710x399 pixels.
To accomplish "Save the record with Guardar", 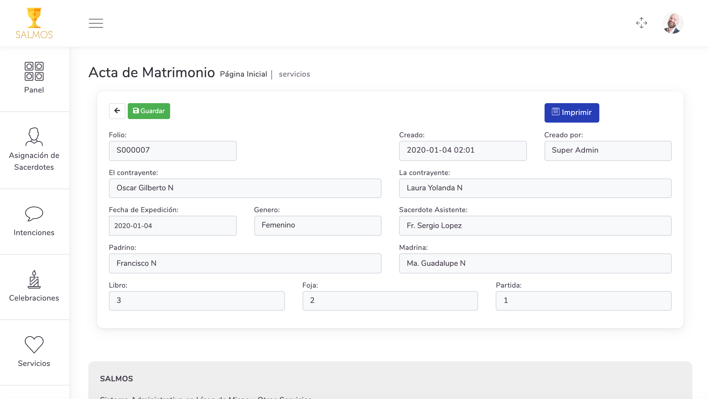I will click(149, 111).
